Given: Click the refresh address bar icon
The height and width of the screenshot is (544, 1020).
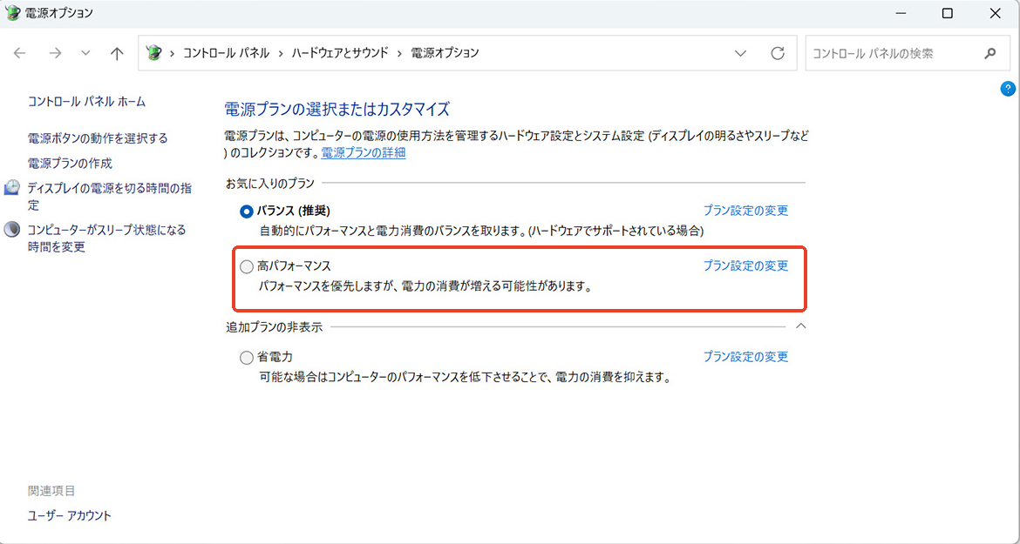Looking at the screenshot, I should pos(778,53).
